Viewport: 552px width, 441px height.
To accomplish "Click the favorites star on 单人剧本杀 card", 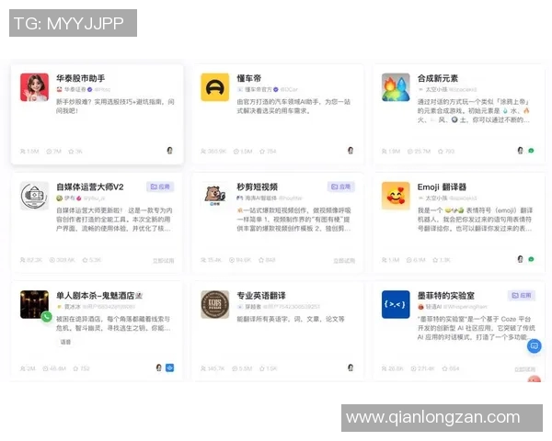I will (75, 368).
